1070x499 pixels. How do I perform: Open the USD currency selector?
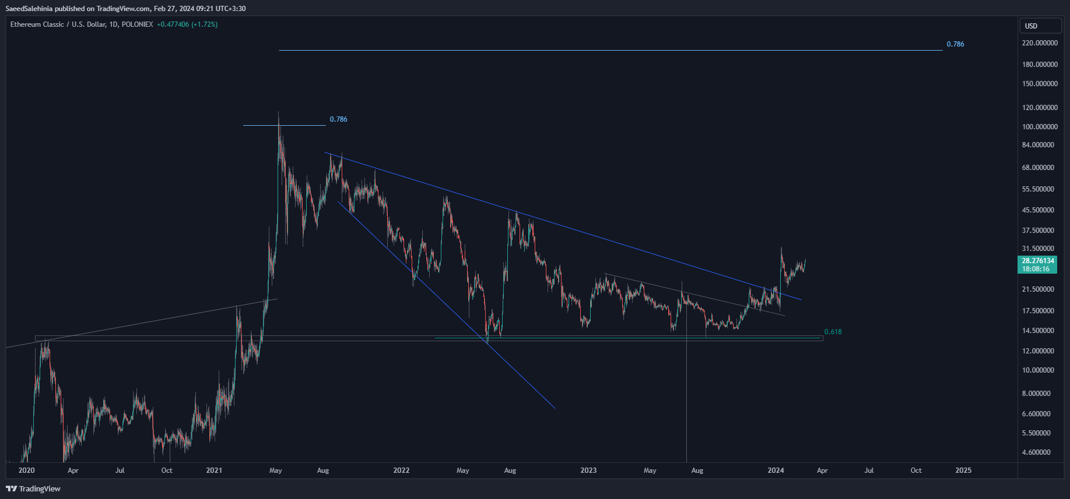click(1040, 26)
